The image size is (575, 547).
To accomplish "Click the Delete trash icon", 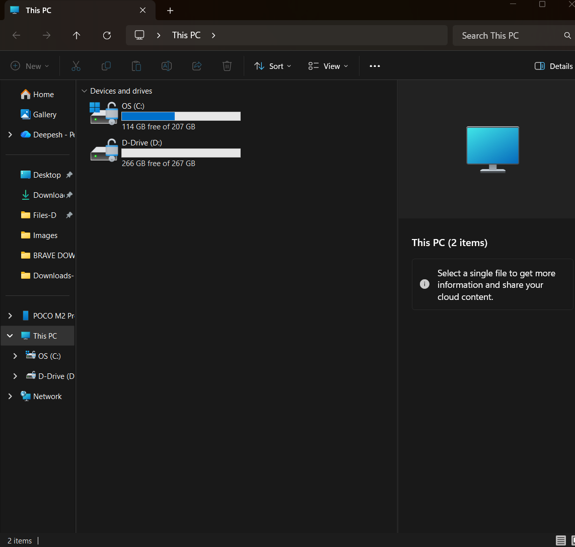I will [x=227, y=66].
